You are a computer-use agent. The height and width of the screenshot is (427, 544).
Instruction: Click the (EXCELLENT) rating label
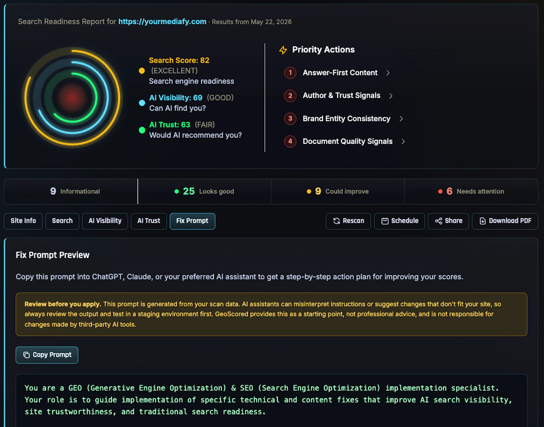pyautogui.click(x=174, y=71)
